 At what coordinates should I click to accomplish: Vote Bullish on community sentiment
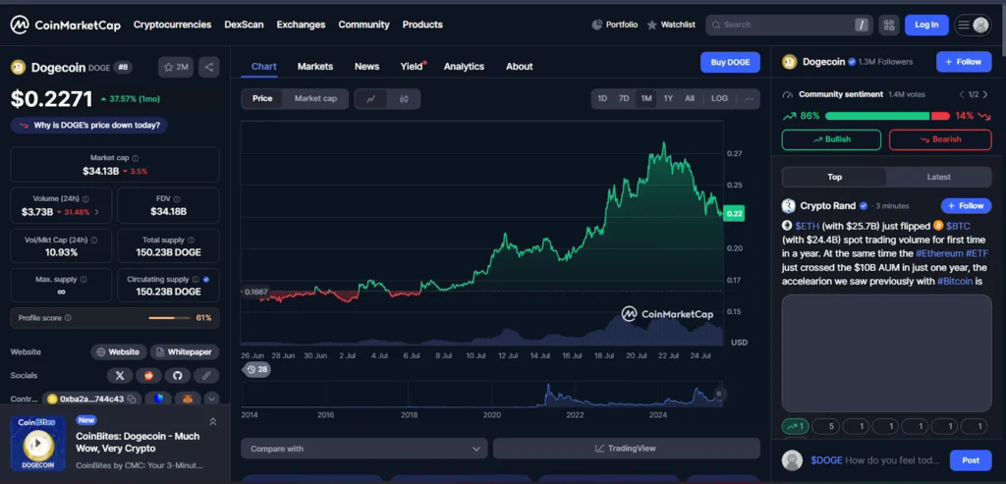tap(831, 139)
